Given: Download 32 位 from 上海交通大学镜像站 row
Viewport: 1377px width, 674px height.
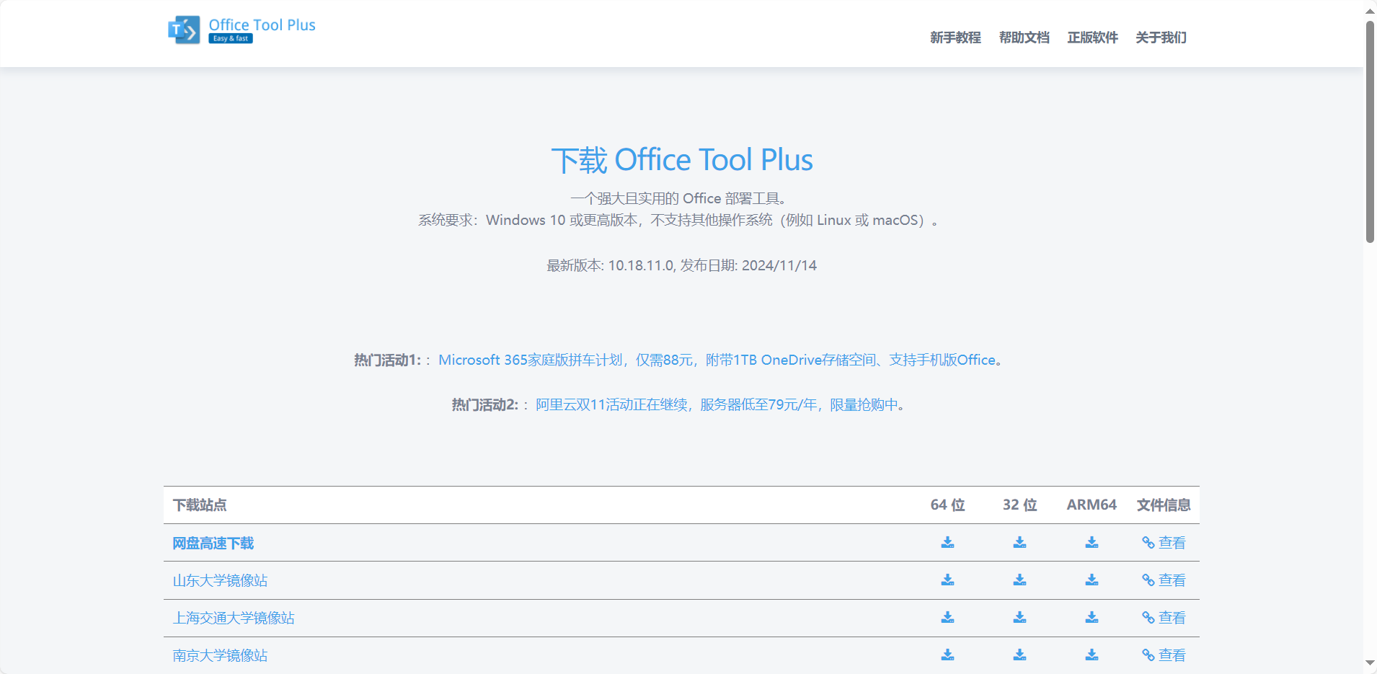Looking at the screenshot, I should pos(1019,617).
